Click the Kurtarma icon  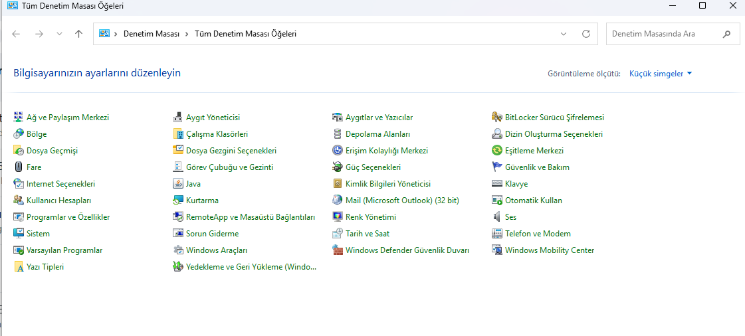point(177,201)
